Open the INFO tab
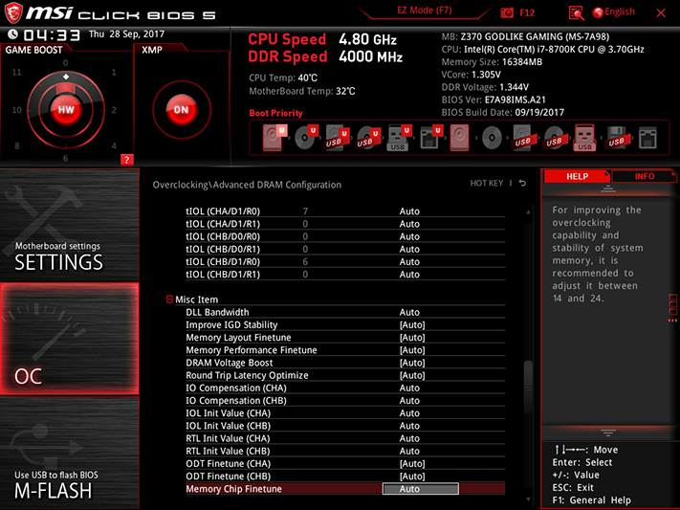680x510 pixels. point(644,176)
